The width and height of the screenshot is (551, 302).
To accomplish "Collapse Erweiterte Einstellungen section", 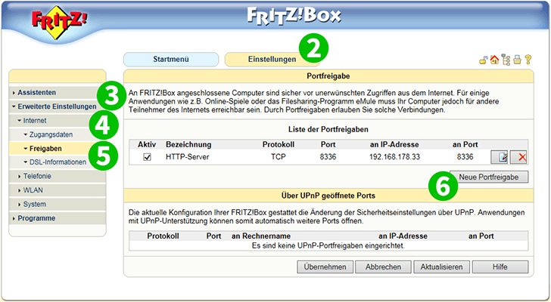I will pyautogui.click(x=58, y=106).
